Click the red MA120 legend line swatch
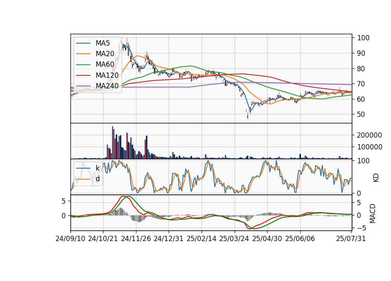The height and width of the screenshot is (281, 391). tap(83, 75)
